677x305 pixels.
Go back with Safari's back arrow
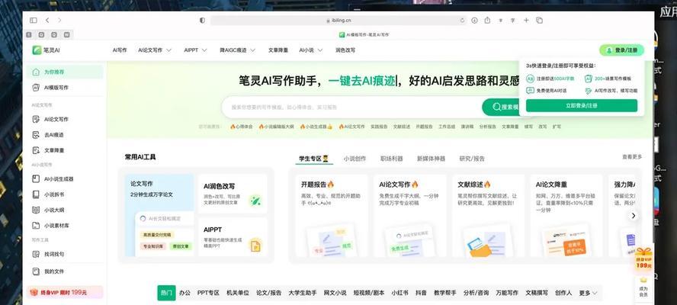point(47,21)
